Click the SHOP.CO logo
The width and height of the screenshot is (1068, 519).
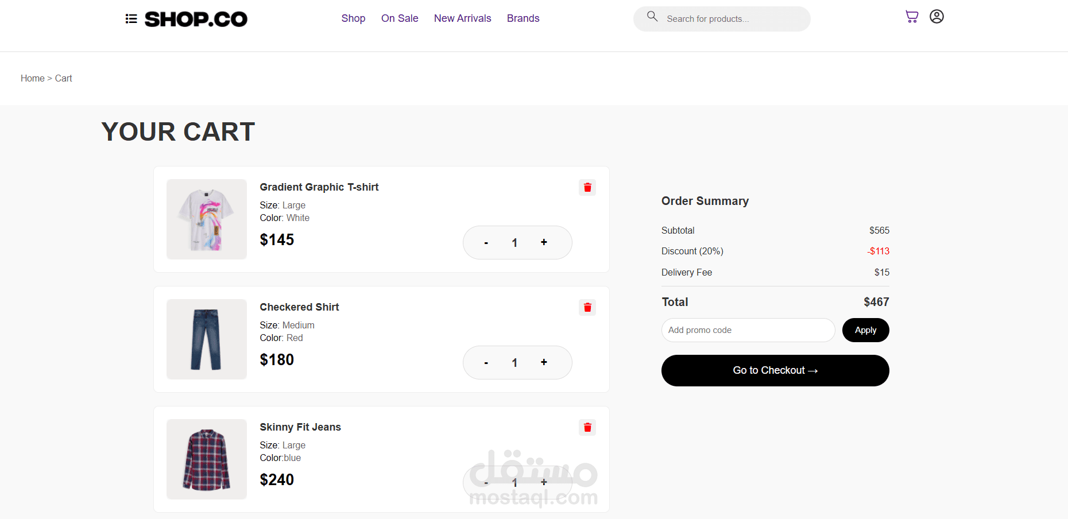[196, 19]
